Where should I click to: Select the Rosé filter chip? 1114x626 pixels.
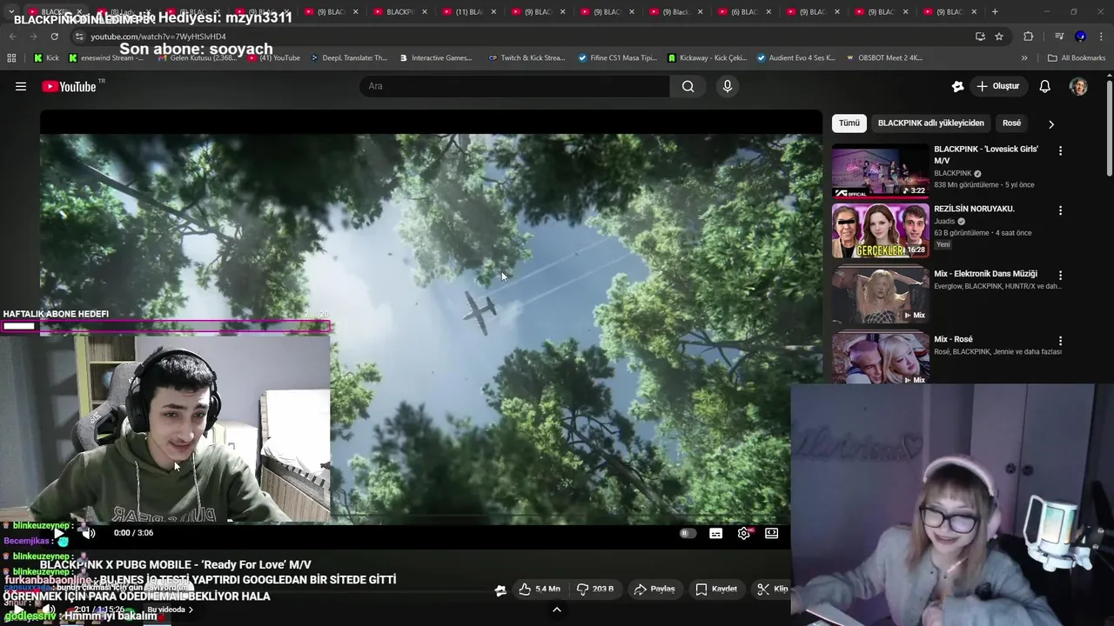(1011, 123)
